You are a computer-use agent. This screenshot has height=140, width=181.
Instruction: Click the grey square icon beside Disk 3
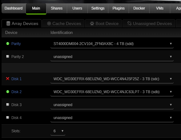pos(8,105)
